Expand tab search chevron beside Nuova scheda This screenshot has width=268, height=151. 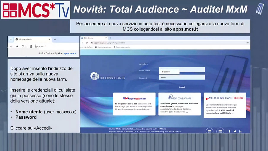pyautogui.click(x=11, y=39)
